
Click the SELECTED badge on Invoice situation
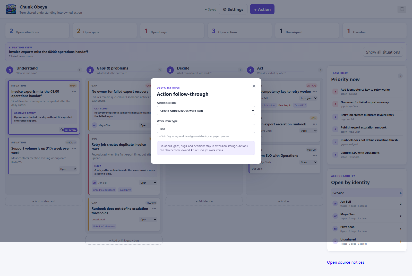(x=70, y=130)
